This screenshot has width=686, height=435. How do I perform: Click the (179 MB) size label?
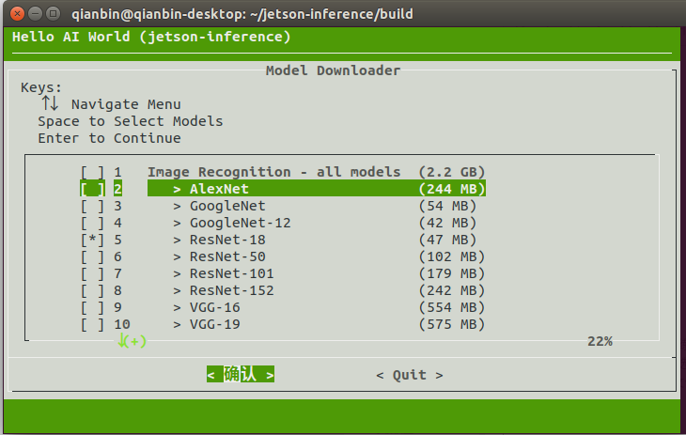point(452,274)
